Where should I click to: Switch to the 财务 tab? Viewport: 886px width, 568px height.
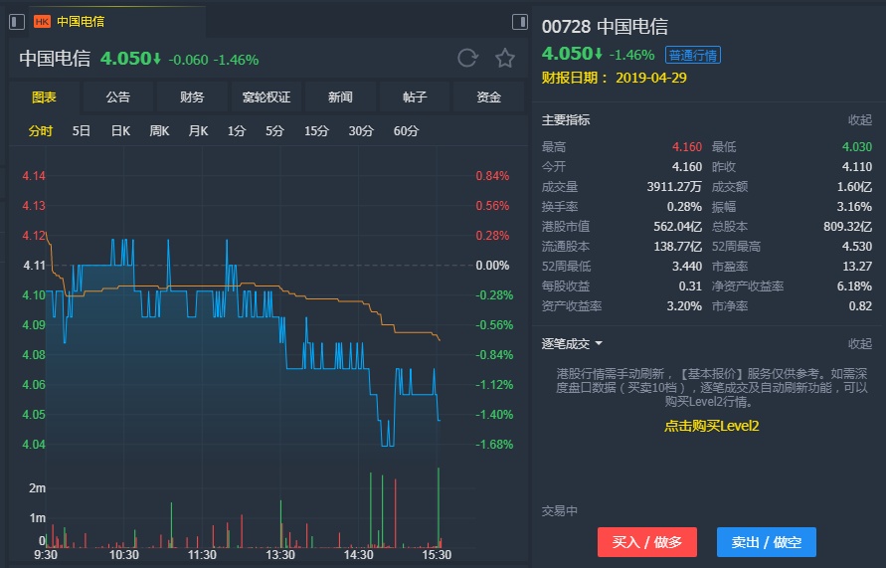192,97
